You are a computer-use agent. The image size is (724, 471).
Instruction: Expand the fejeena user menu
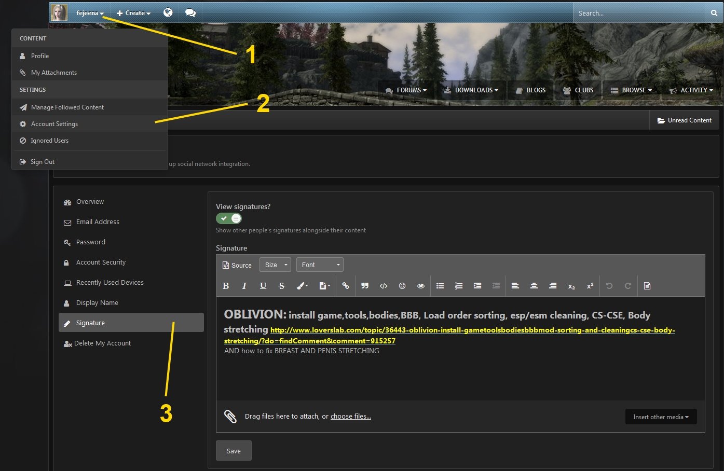[90, 13]
